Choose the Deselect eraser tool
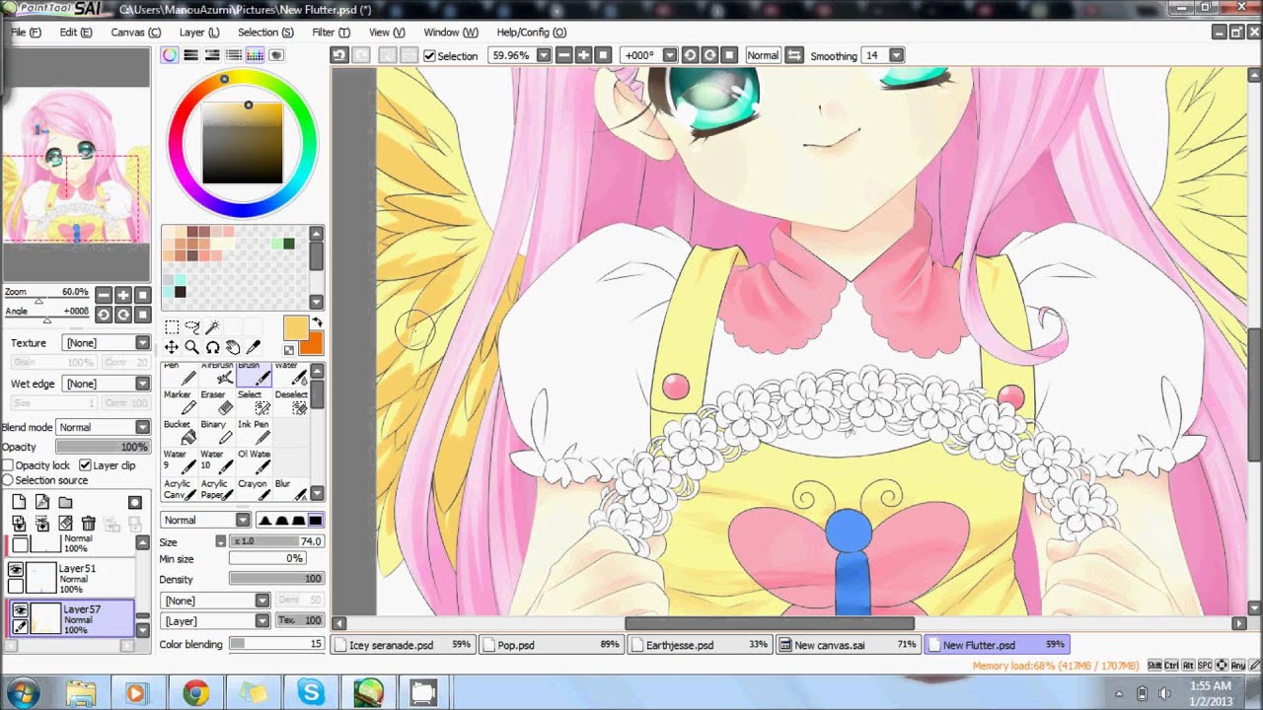1263x710 pixels. pyautogui.click(x=291, y=402)
